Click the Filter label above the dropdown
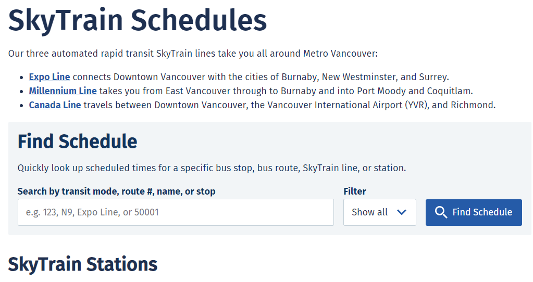 coord(355,191)
